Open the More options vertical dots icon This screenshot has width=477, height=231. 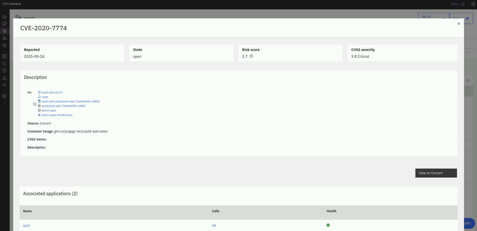(x=4, y=103)
